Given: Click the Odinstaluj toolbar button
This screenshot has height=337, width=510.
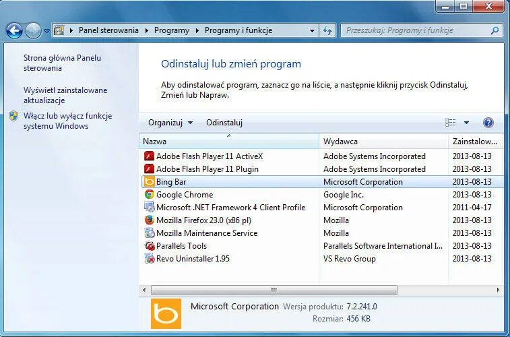Looking at the screenshot, I should pos(224,123).
